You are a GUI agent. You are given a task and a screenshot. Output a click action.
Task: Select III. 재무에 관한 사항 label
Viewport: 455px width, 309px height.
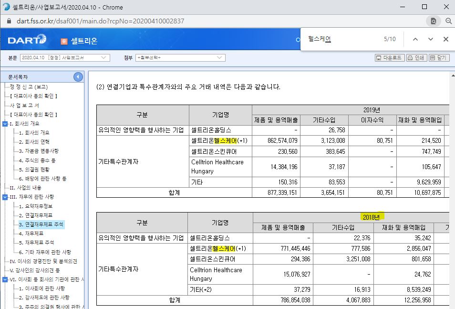click(x=32, y=197)
